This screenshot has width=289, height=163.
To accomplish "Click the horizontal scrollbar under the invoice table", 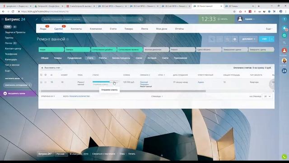I will click(123, 91).
